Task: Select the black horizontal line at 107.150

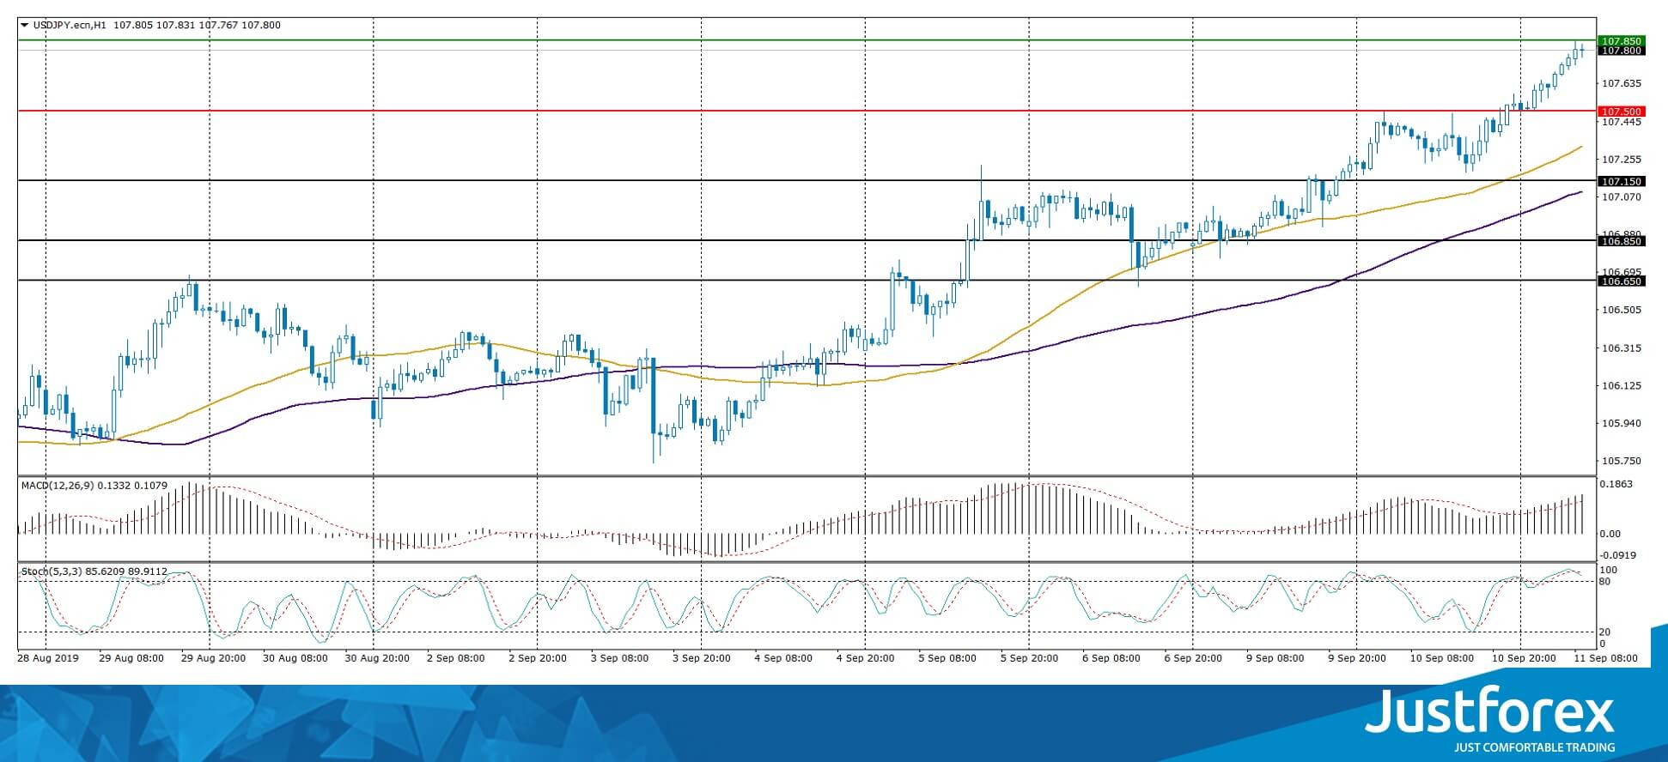Action: tap(807, 180)
